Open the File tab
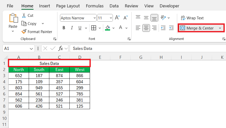The width and height of the screenshot is (226, 128). [10, 6]
